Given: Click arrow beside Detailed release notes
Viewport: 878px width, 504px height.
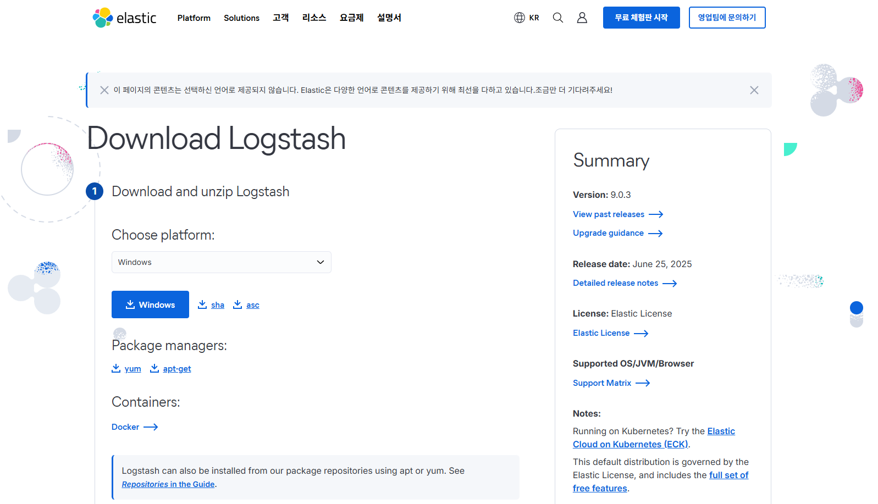Looking at the screenshot, I should 670,284.
